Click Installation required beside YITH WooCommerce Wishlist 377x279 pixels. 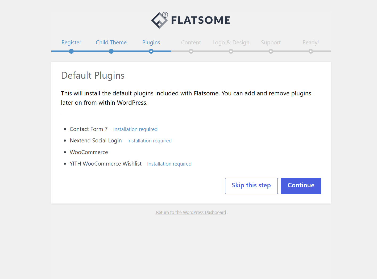coord(169,164)
